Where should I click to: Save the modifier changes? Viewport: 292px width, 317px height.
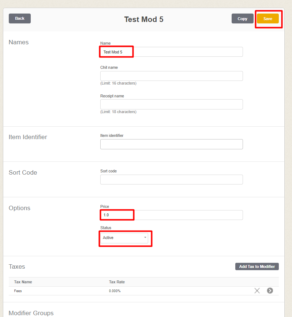pyautogui.click(x=268, y=19)
